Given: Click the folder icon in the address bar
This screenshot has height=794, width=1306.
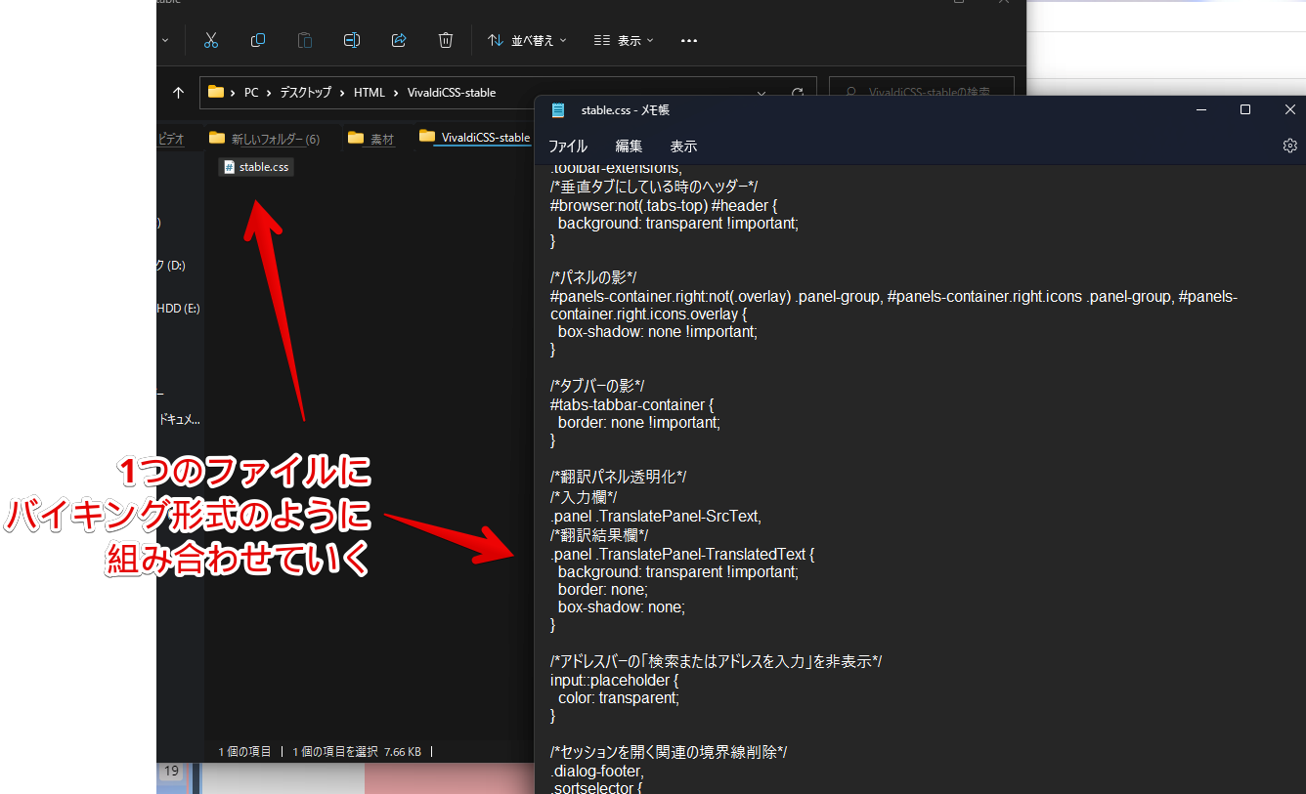Looking at the screenshot, I should (x=216, y=93).
